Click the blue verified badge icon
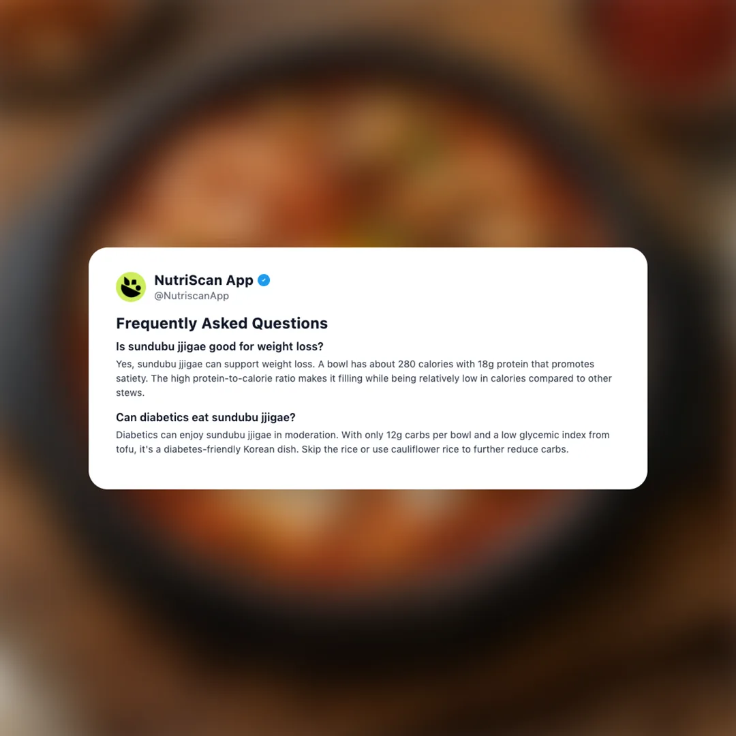This screenshot has width=736, height=736. 264,280
